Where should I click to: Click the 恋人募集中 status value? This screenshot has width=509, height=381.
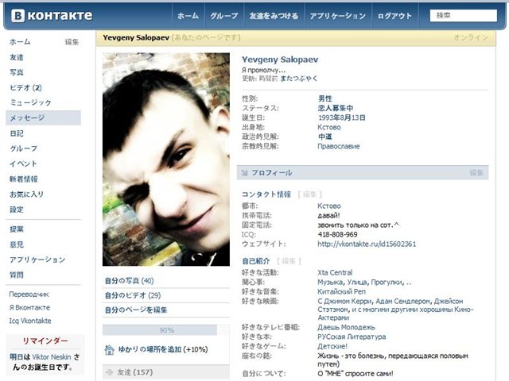click(336, 108)
